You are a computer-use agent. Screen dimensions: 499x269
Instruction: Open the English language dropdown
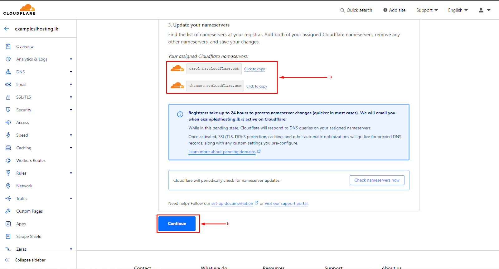[x=458, y=10]
